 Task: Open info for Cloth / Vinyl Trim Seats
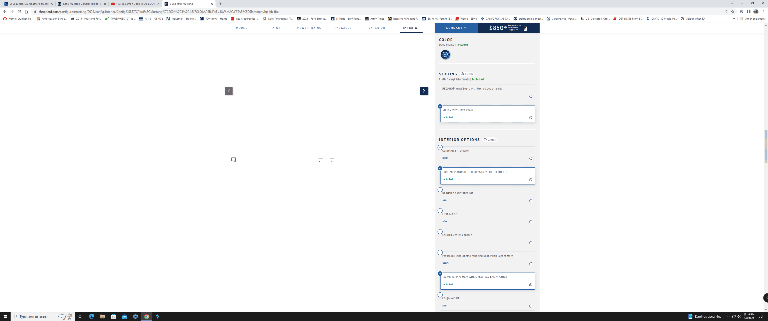click(x=531, y=117)
